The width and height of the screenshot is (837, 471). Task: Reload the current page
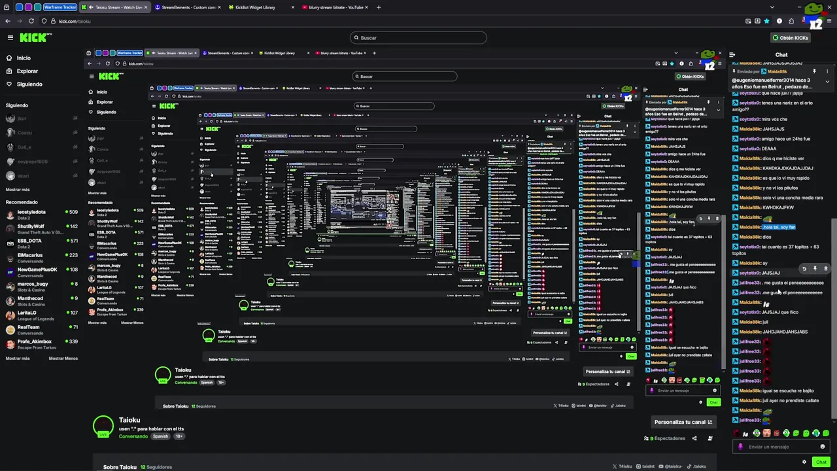click(33, 21)
